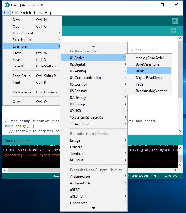The image size is (186, 213).
Task: Expand the 10.StarterKit_BasicKit submenu
Action: (94, 117)
